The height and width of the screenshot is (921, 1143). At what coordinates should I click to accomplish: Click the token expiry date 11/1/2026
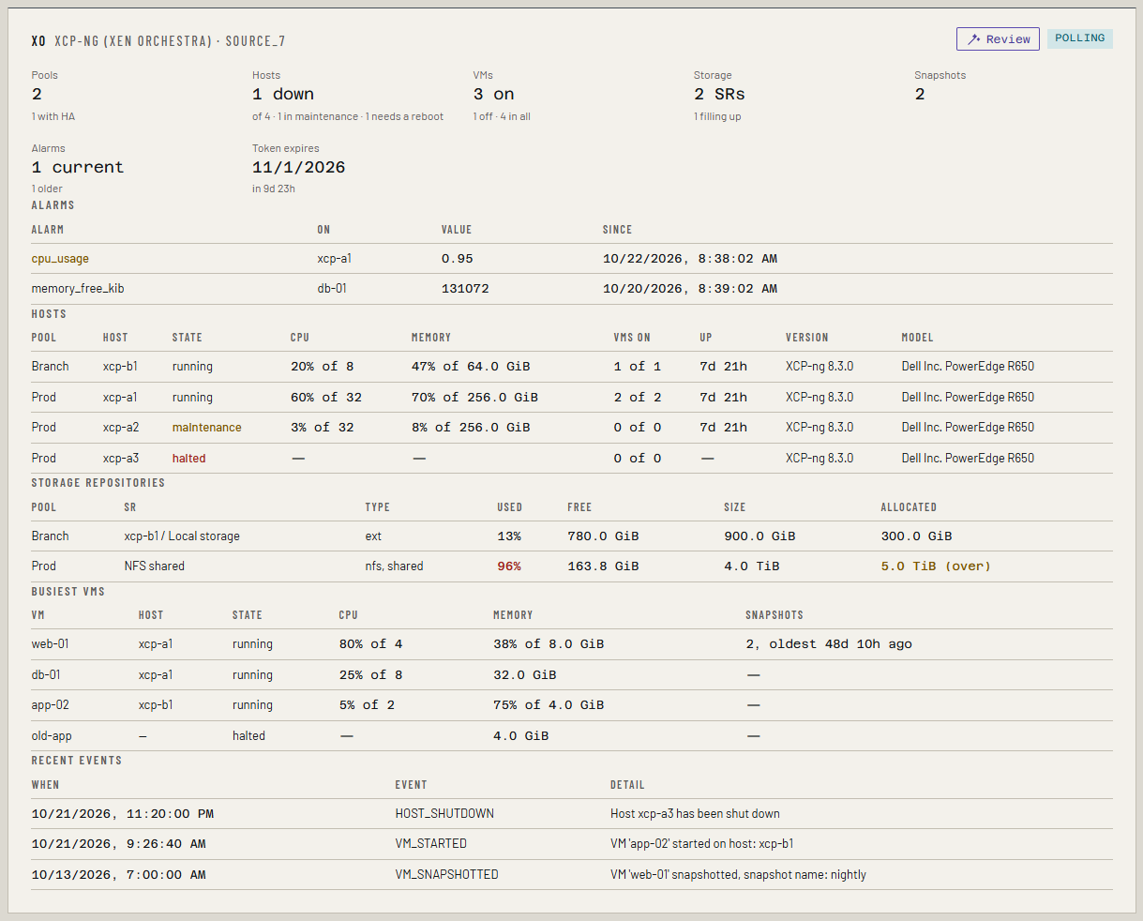coord(298,168)
